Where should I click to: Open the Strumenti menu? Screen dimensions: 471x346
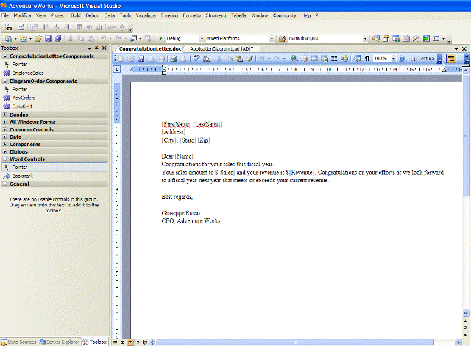click(216, 15)
